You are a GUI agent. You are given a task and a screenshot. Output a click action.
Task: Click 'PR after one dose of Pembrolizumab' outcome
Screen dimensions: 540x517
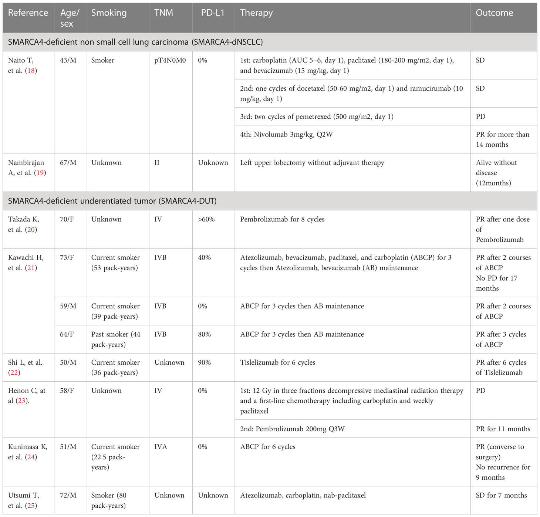pyautogui.click(x=504, y=229)
